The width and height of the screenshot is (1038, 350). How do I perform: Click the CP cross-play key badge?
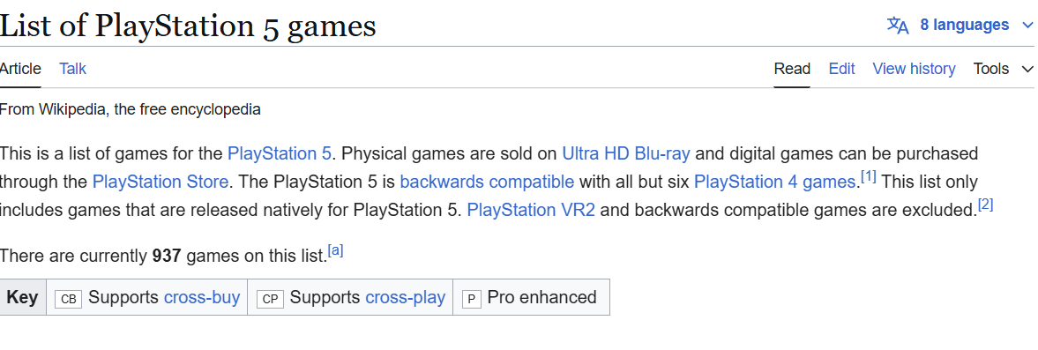270,298
